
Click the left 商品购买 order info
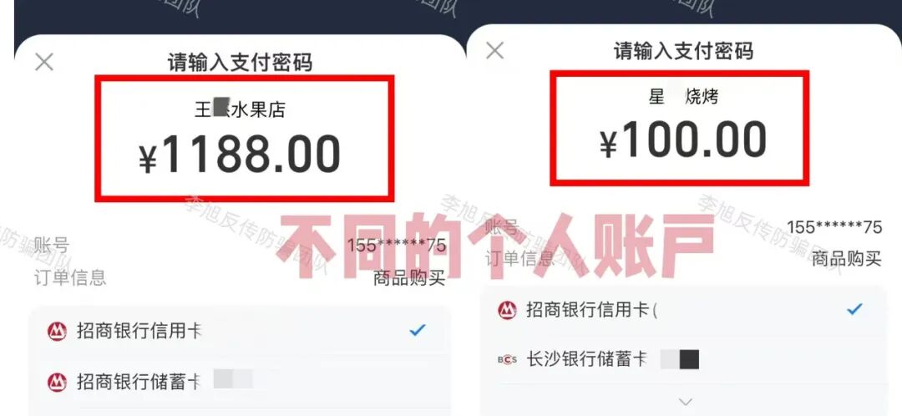tap(409, 278)
